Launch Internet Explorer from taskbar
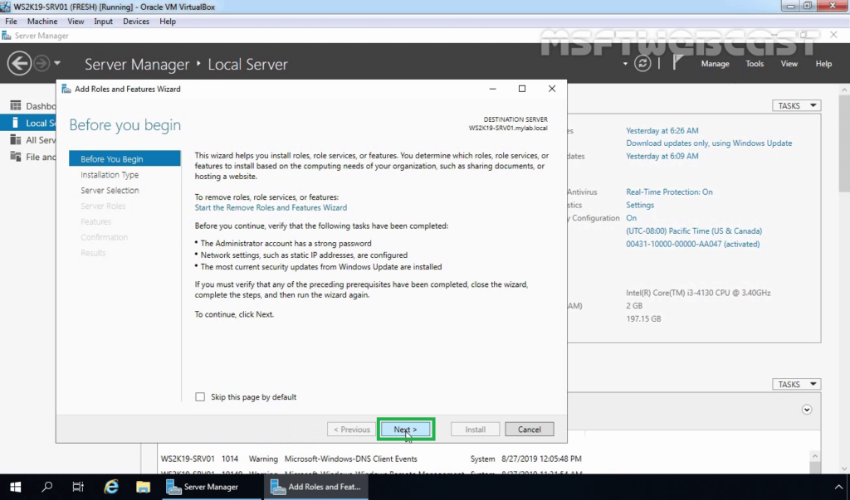850x500 pixels. 111,487
